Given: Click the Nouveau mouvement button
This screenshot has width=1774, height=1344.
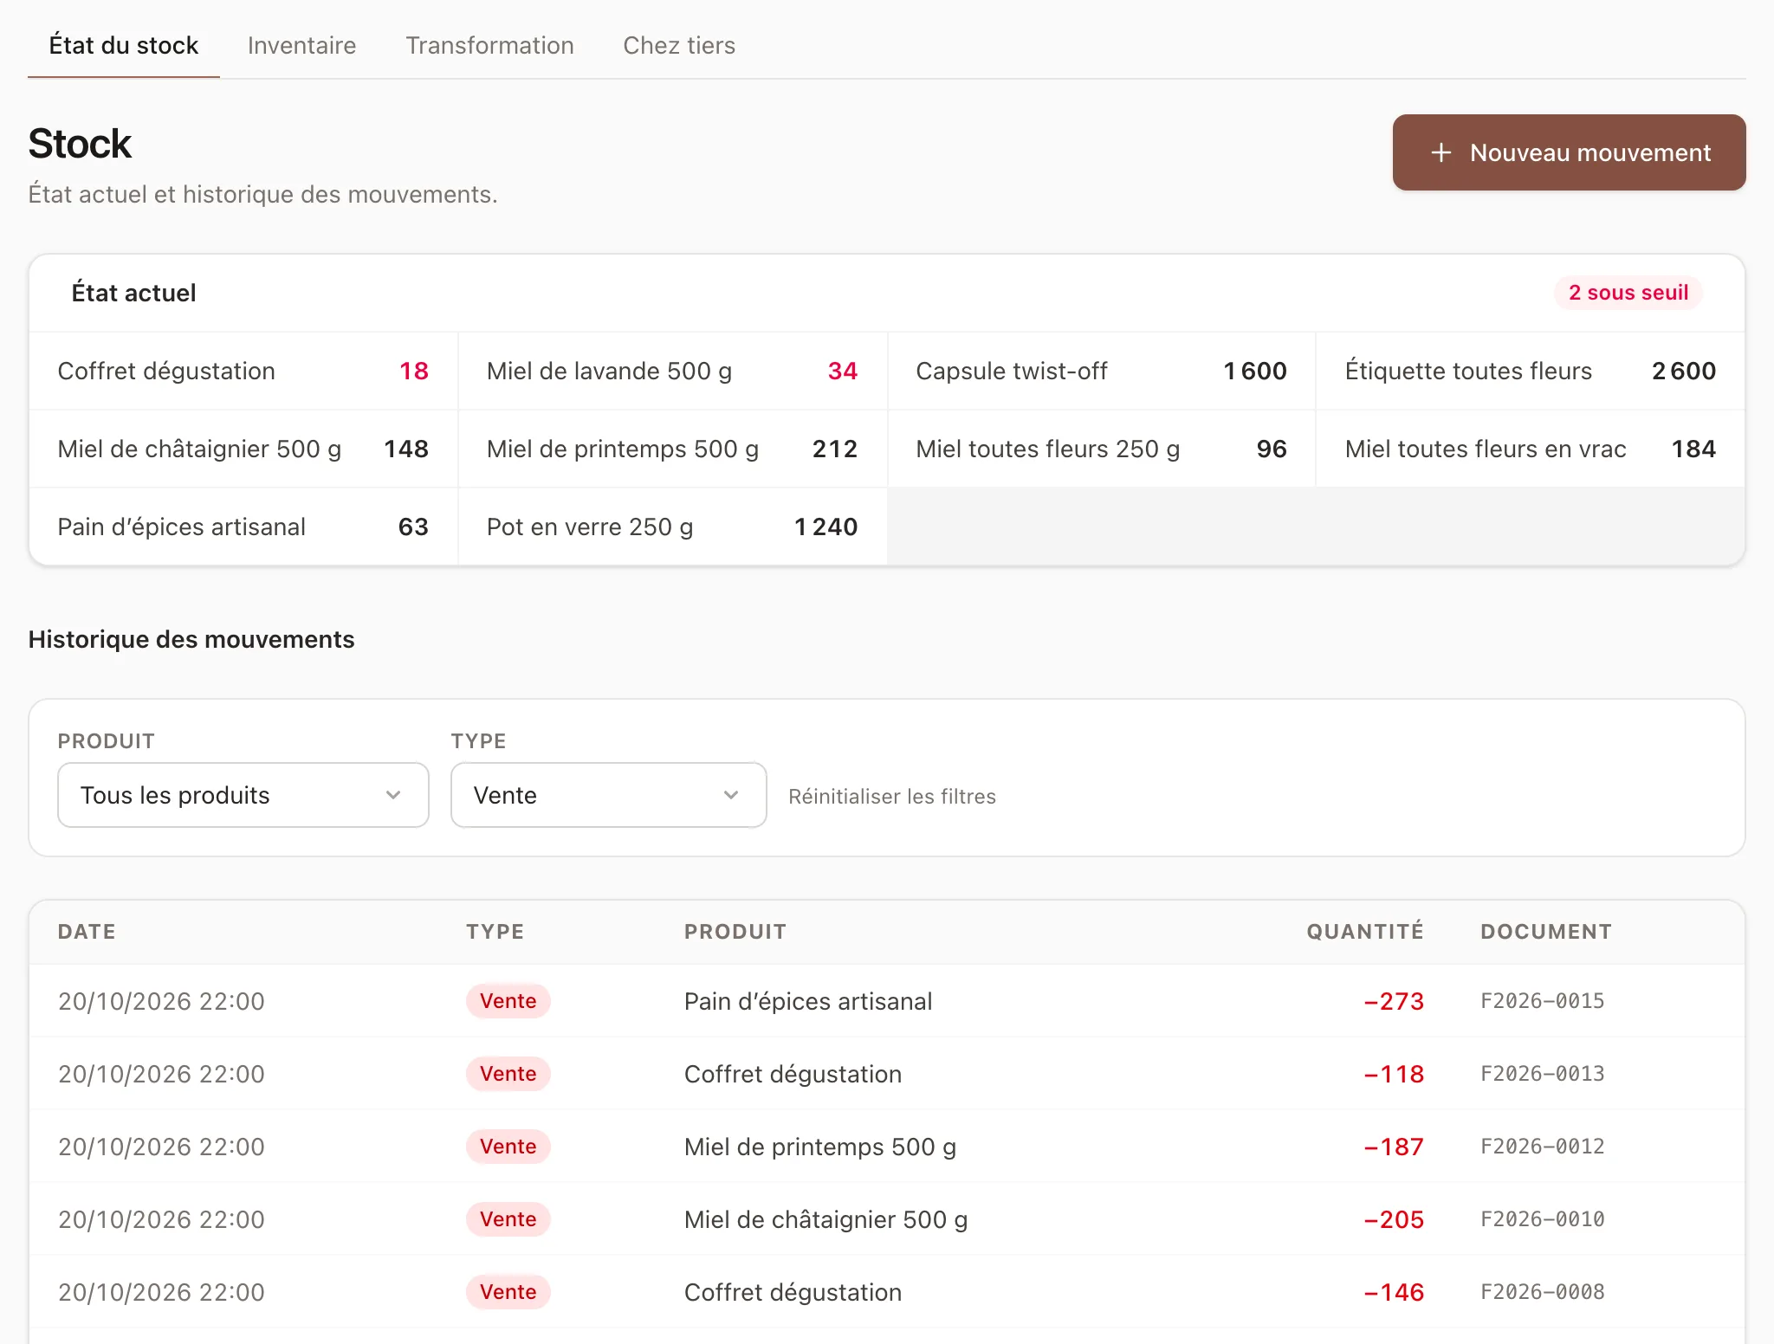Looking at the screenshot, I should [x=1569, y=152].
